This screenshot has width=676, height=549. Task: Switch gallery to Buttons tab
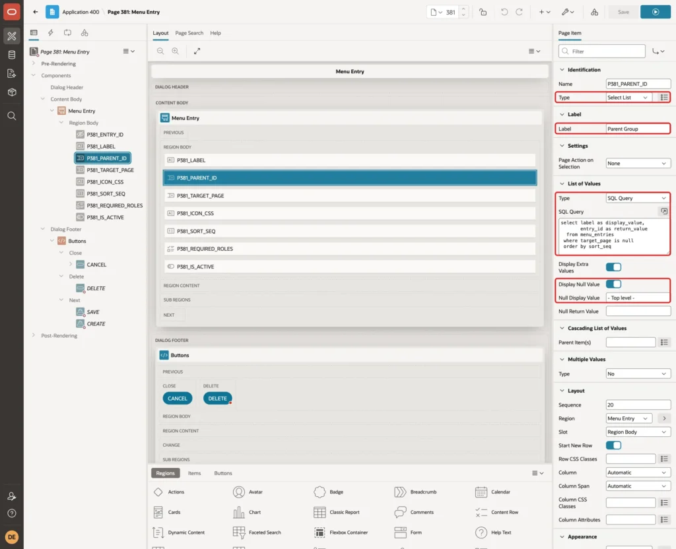click(223, 473)
